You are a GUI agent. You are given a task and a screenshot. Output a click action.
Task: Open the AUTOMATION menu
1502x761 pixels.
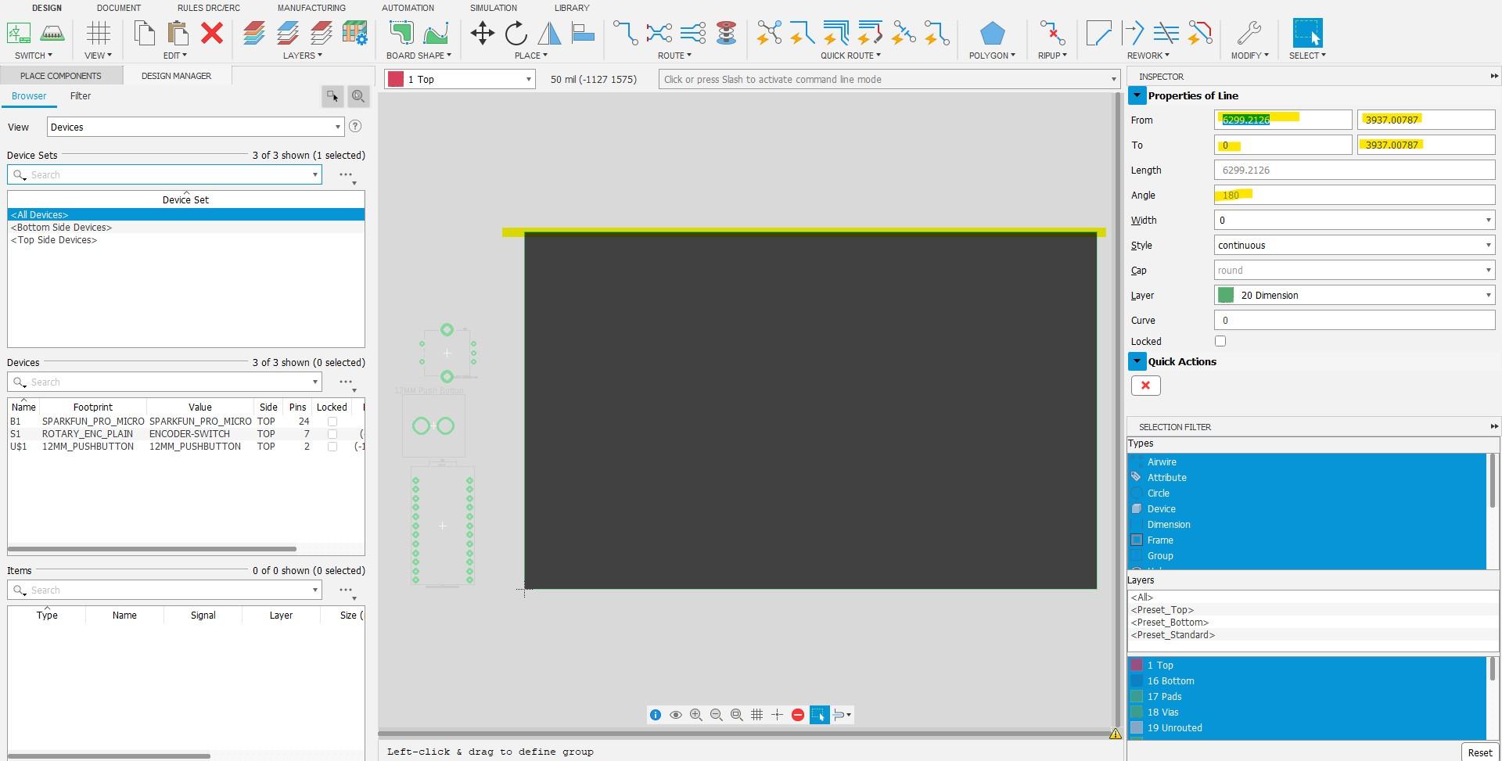[408, 8]
